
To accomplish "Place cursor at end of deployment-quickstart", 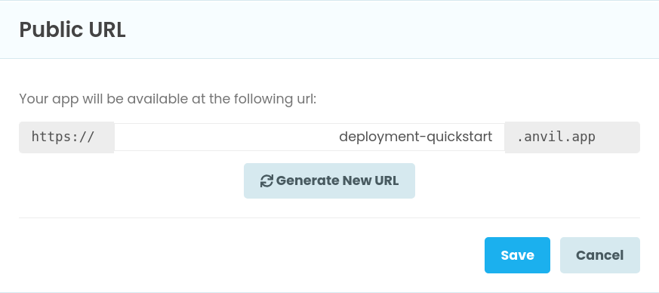I will point(493,137).
